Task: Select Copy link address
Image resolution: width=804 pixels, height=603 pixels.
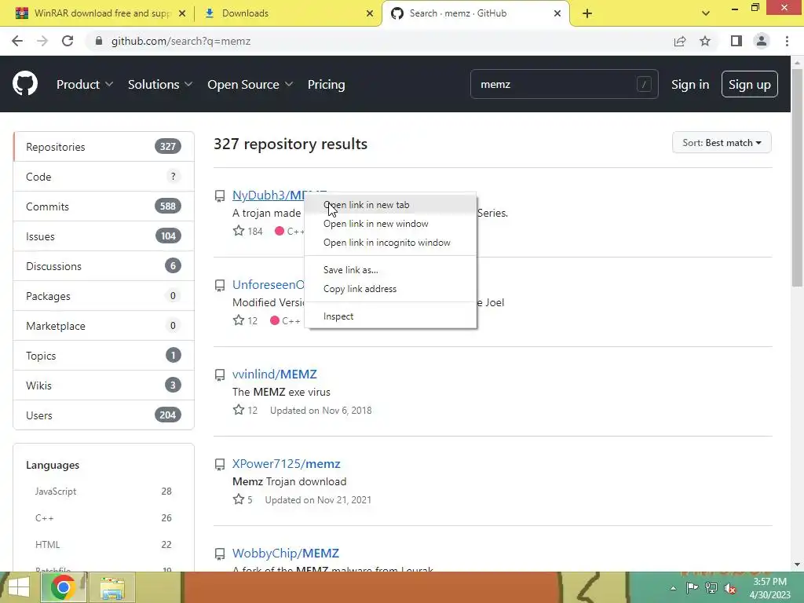Action: tap(390, 289)
